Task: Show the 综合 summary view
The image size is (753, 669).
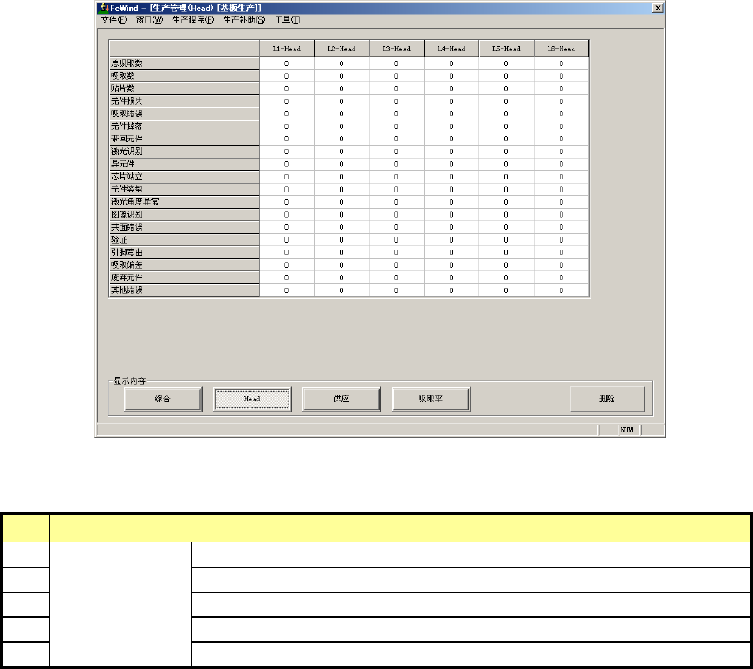Action: 163,399
